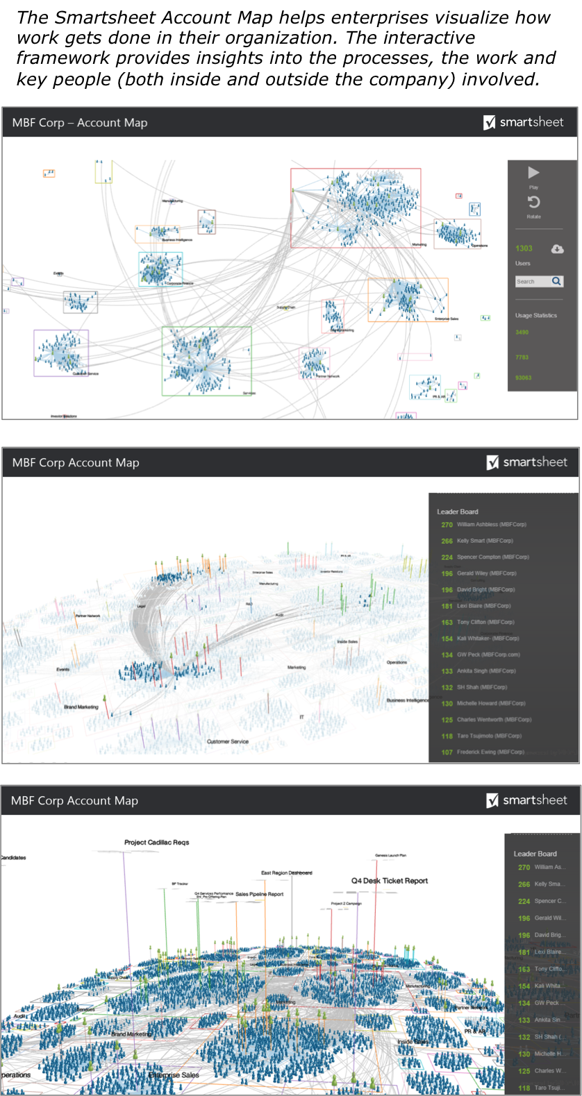Select the Corporate Finance cluster in the flat map
The image size is (582, 1096).
click(160, 269)
